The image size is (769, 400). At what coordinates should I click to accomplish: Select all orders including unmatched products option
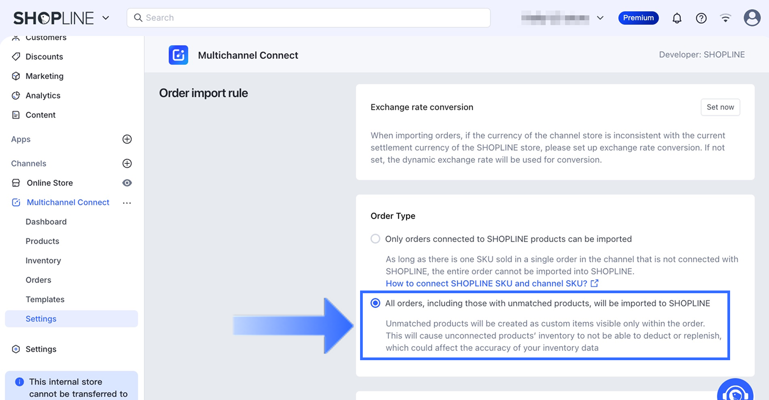375,303
